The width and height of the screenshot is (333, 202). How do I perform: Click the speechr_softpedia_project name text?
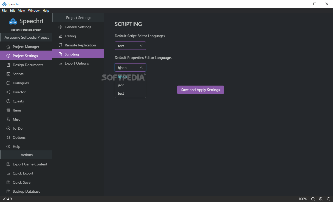click(x=26, y=30)
